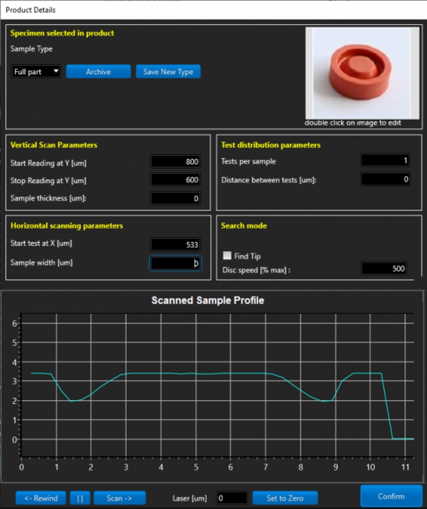
Task: Click the Sample width input box
Action: [175, 263]
